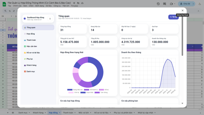The image size is (204, 115).
Task: Toggle Chờ ký legend series
Action: pyautogui.click(x=75, y=93)
